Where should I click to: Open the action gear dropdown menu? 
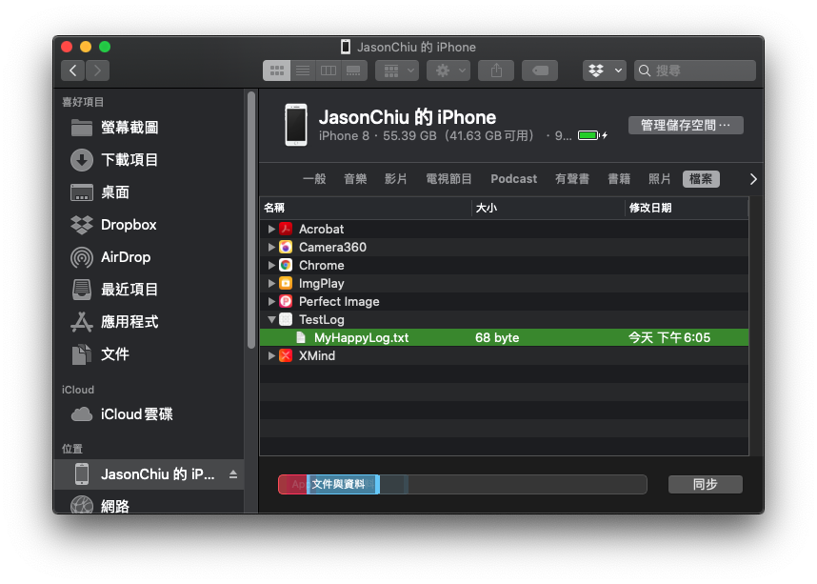(x=448, y=70)
